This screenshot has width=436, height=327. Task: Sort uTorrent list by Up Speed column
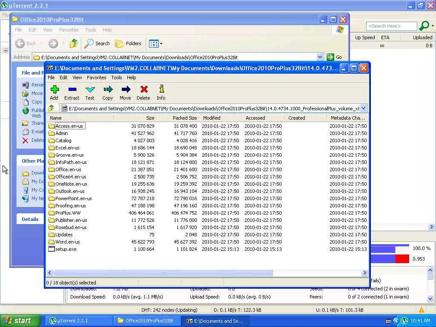[364, 37]
